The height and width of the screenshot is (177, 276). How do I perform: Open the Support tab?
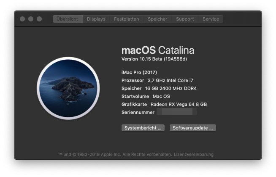pos(185,19)
